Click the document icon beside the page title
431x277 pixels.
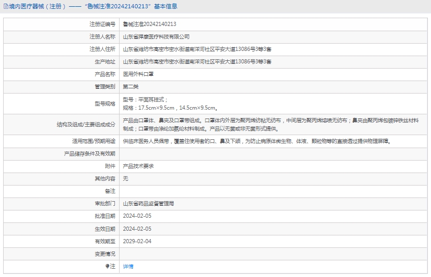[6, 7]
